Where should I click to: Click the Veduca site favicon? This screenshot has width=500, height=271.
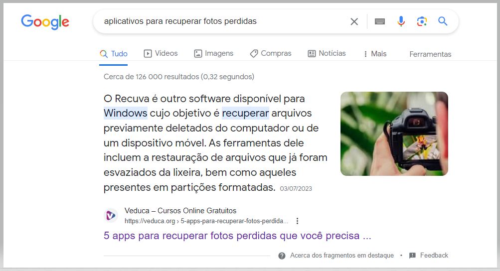(111, 216)
